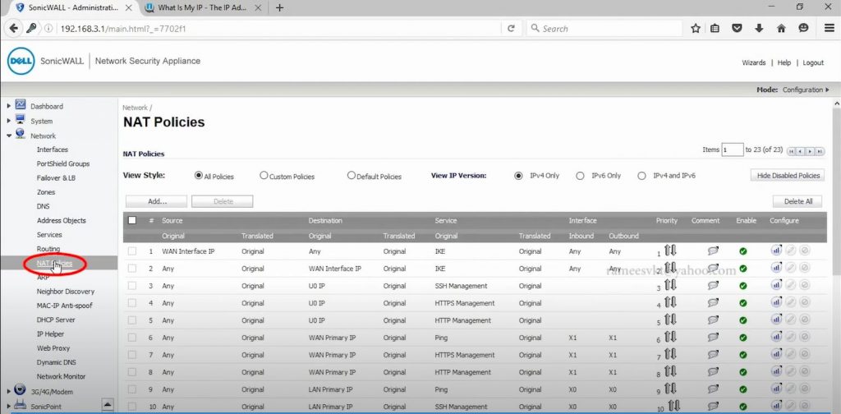Check the select-all header checkbox
The image size is (841, 414).
pyautogui.click(x=132, y=220)
